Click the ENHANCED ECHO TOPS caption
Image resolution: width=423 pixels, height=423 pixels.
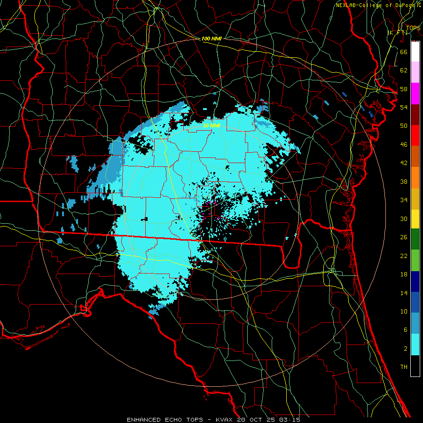165,420
